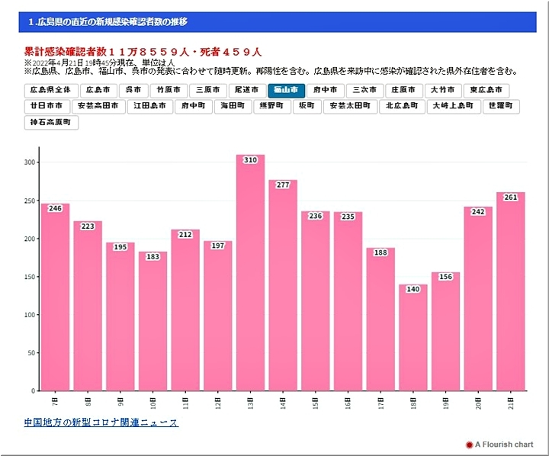Select 呉市 city filter
Screen dimensions: 549x456
133,90
